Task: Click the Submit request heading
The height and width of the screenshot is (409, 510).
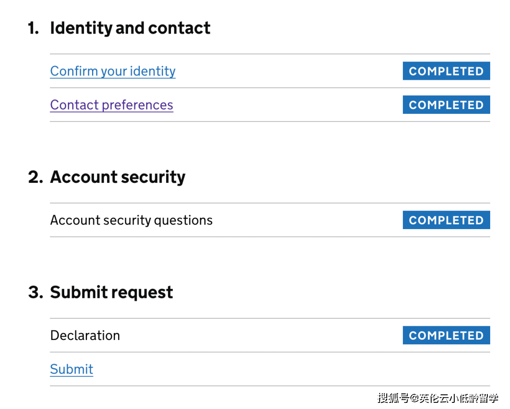Action: pos(111,292)
